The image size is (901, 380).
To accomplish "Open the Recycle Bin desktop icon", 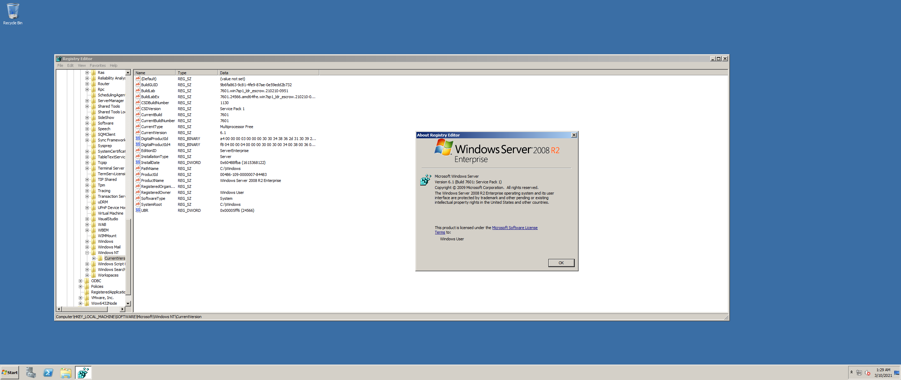I will pyautogui.click(x=13, y=14).
